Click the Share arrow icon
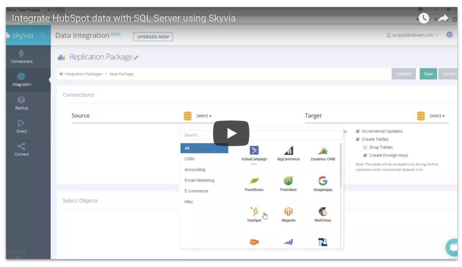This screenshot has height=267, width=462. pos(443,18)
